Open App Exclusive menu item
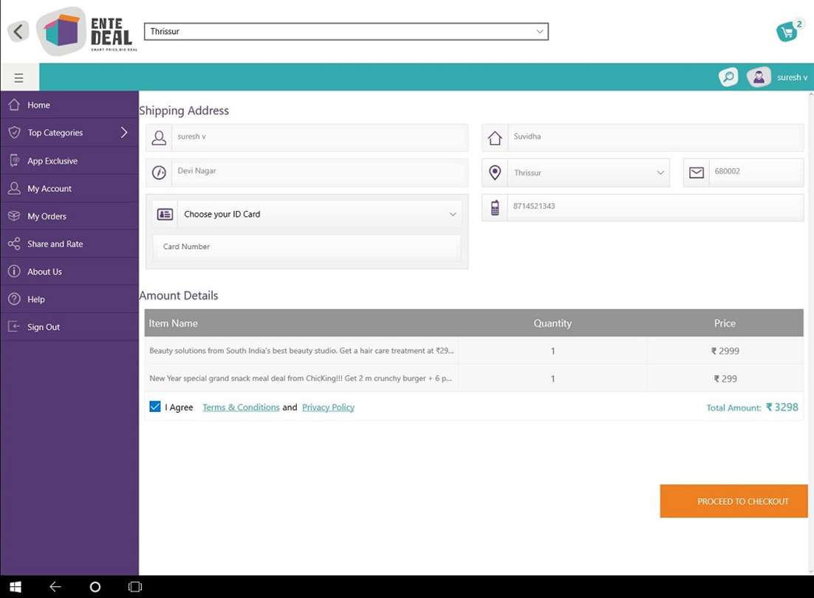The height and width of the screenshot is (598, 814). tap(69, 160)
